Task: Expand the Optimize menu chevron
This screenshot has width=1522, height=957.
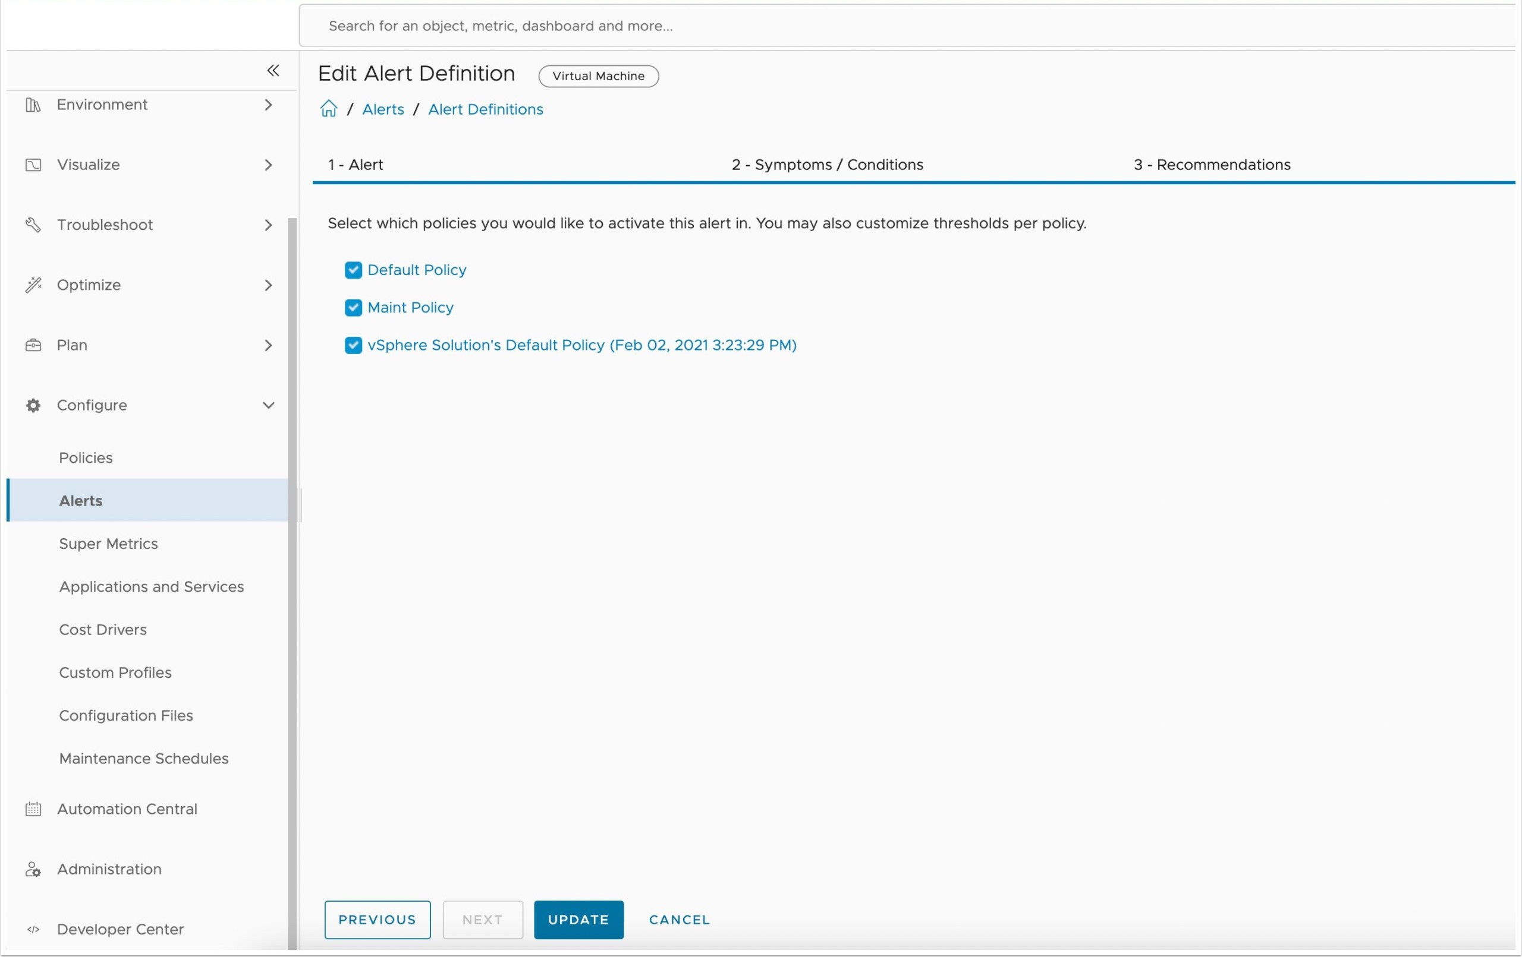Action: [269, 285]
